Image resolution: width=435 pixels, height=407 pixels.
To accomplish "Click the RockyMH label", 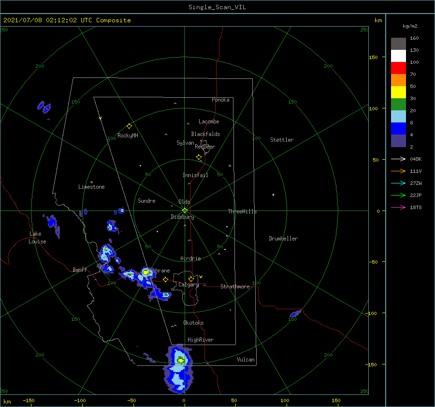I will pyautogui.click(x=128, y=136).
